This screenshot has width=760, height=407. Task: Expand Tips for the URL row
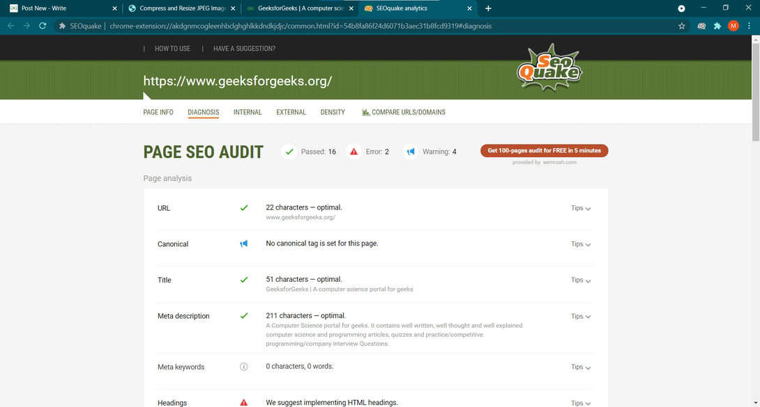[x=581, y=208]
